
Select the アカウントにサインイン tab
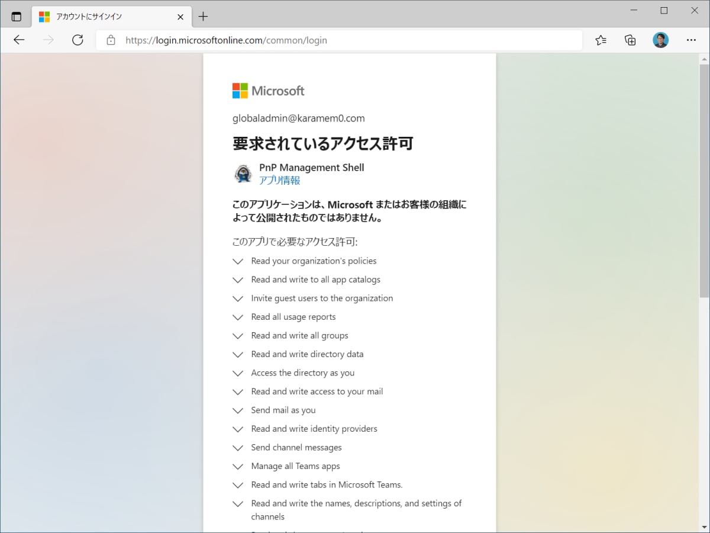click(x=112, y=17)
